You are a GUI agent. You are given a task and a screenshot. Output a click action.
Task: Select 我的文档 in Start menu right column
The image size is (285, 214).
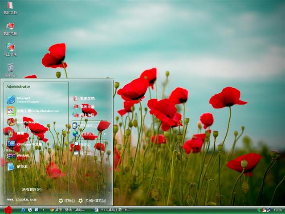point(87,98)
